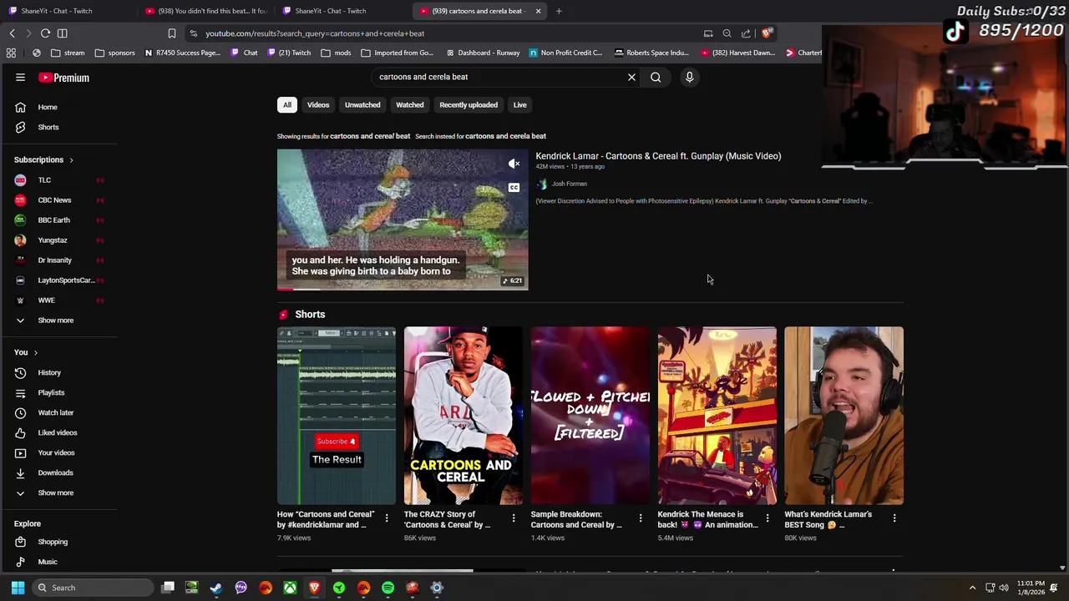Clear the search box with the X
Viewport: 1069px width, 601px height.
(631, 77)
